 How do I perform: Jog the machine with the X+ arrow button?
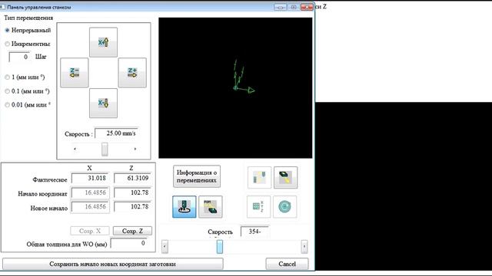click(103, 42)
